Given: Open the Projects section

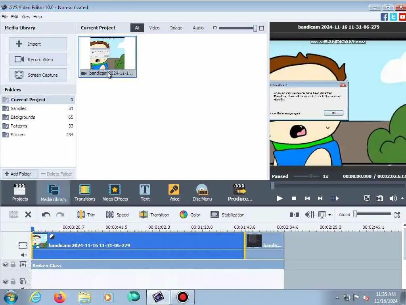Looking at the screenshot, I should click(20, 193).
